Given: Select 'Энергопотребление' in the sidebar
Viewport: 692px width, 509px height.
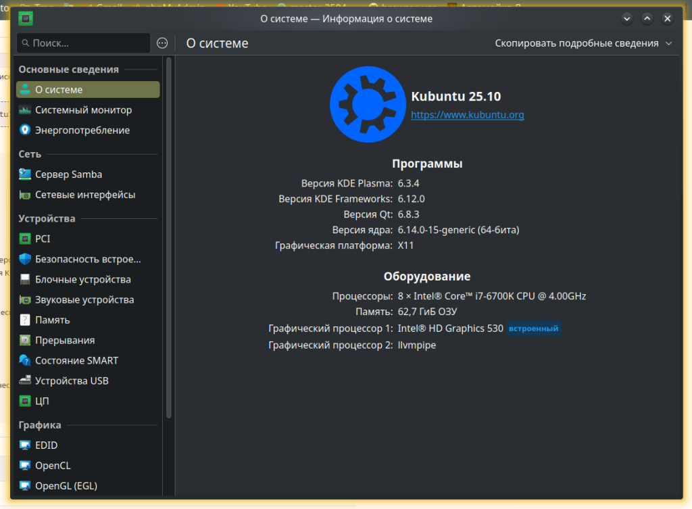Looking at the screenshot, I should [x=88, y=130].
